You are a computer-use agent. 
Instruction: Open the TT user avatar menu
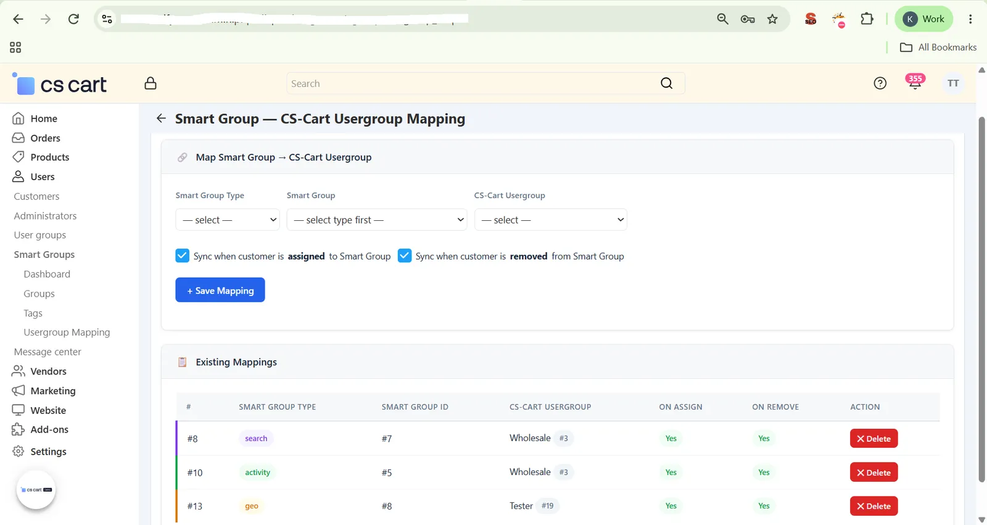[953, 83]
